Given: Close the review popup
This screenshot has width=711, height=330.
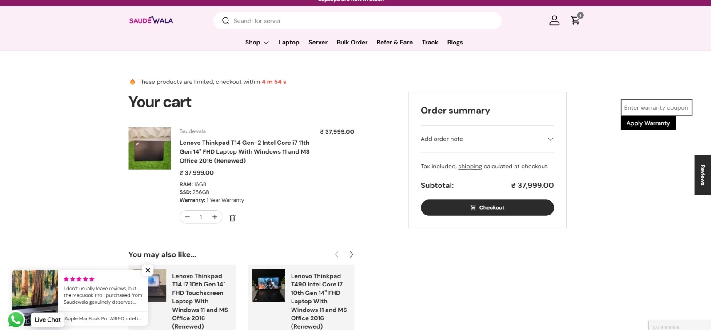Looking at the screenshot, I should (x=148, y=270).
